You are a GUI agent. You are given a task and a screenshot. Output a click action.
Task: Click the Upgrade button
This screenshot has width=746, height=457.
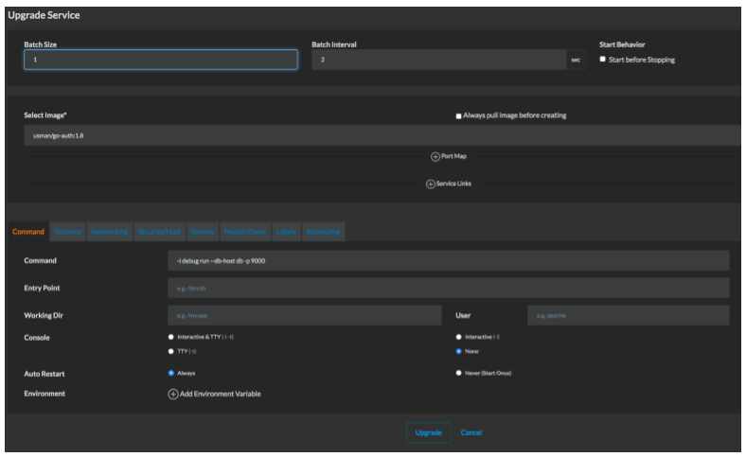coord(428,432)
